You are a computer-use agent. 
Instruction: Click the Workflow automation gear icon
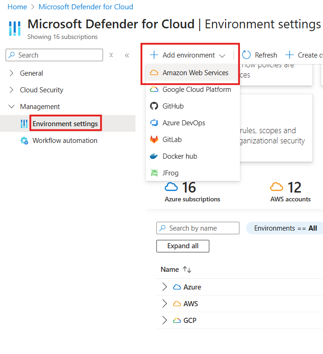coord(24,141)
